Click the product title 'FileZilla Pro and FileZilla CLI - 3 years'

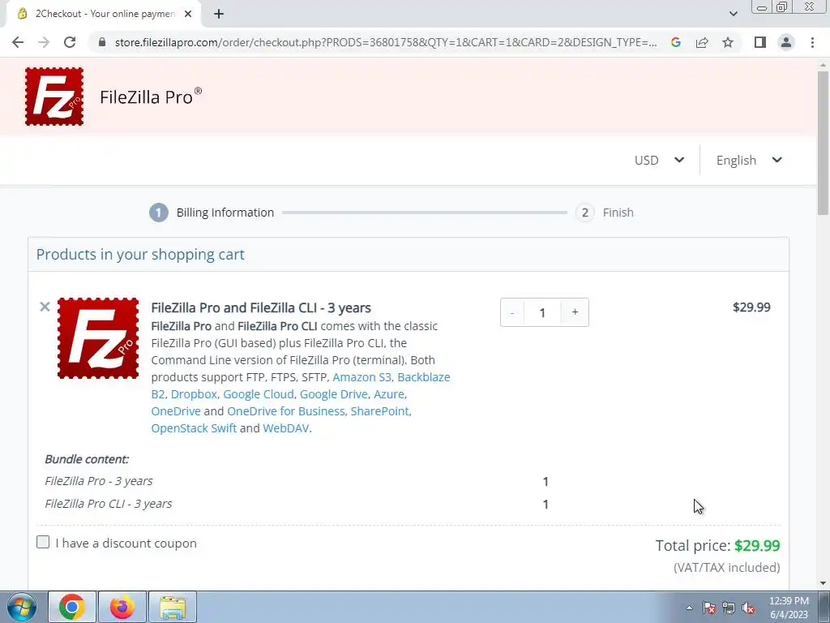[261, 307]
